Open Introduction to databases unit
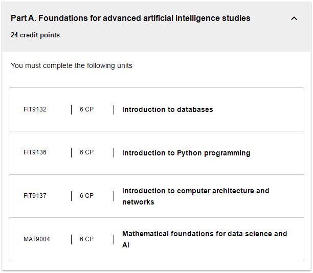This screenshot has height=273, width=313. [167, 109]
